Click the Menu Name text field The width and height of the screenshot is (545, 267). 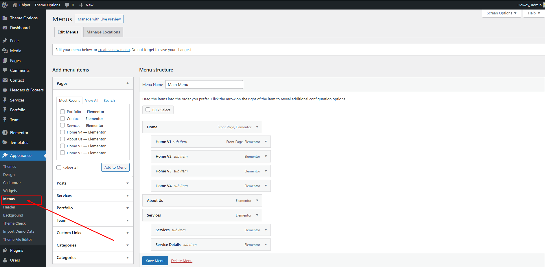204,84
